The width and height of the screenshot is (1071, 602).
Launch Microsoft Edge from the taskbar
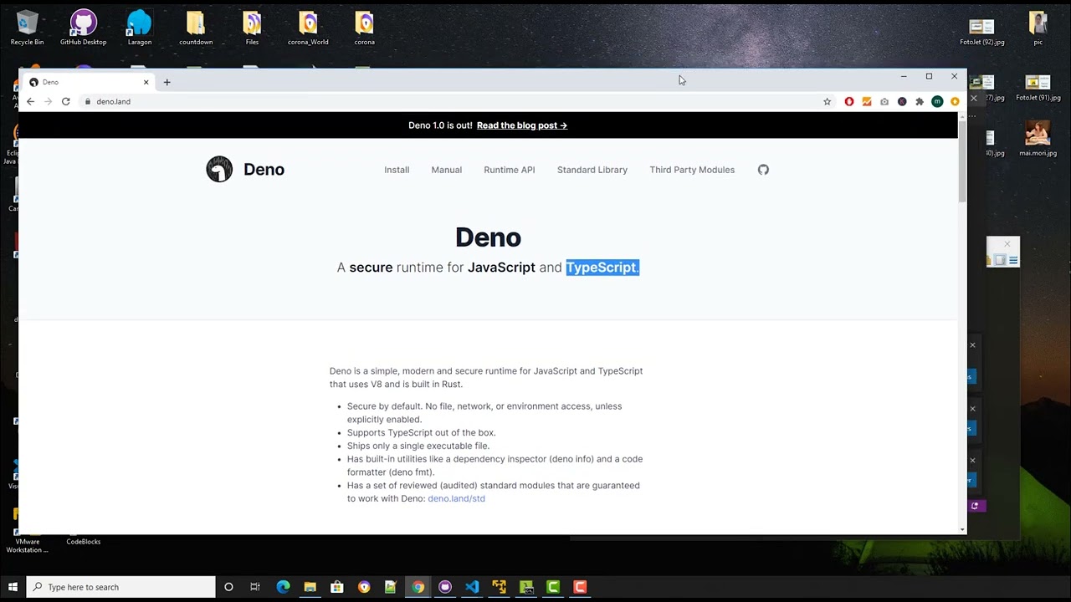tap(283, 587)
